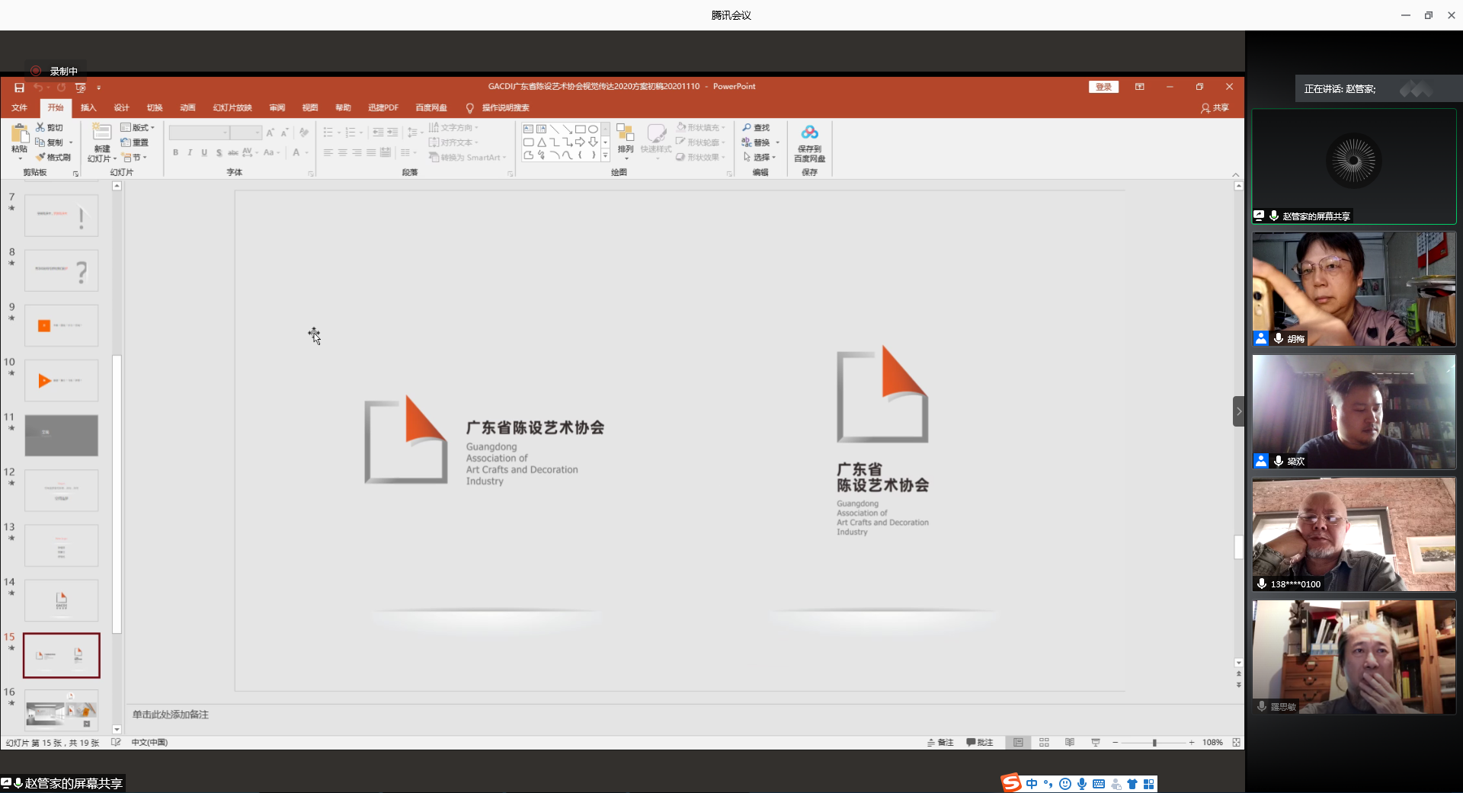The width and height of the screenshot is (1463, 793).
Task: Switch to the Slide Show (幻灯片放映) tab
Action: tap(232, 107)
